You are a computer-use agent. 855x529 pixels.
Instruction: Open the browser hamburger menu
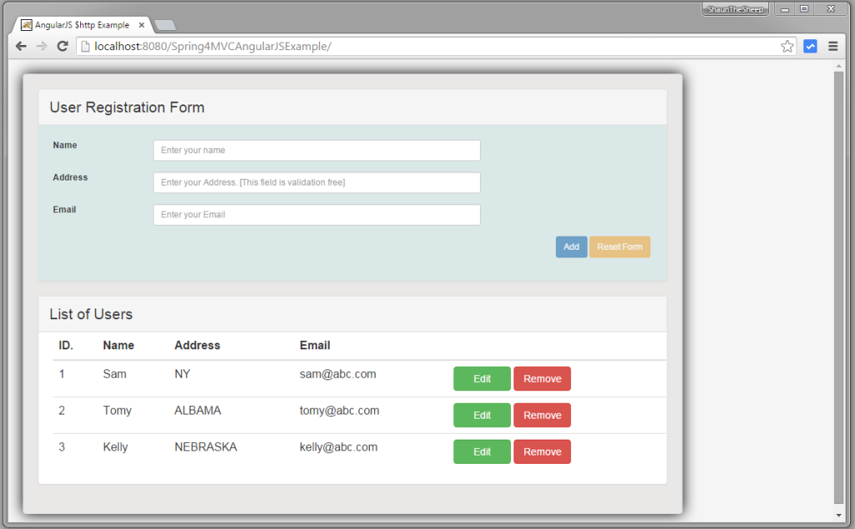pyautogui.click(x=832, y=46)
